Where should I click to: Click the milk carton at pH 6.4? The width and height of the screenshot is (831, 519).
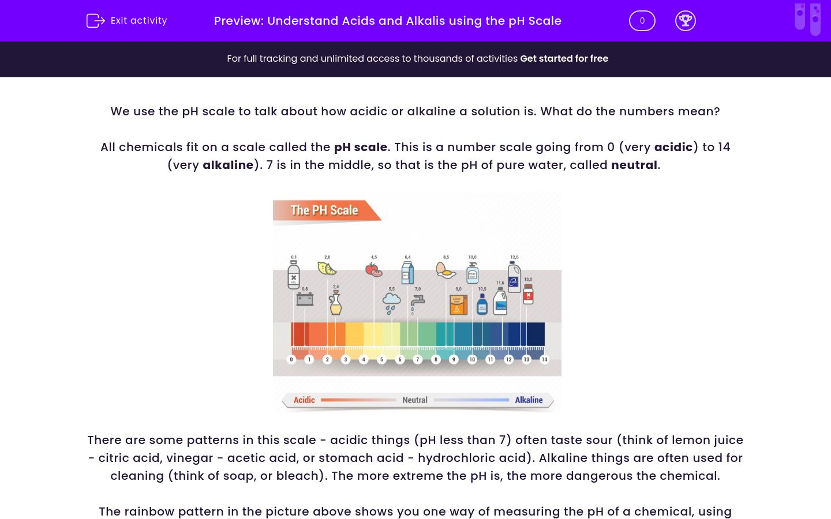(x=407, y=272)
